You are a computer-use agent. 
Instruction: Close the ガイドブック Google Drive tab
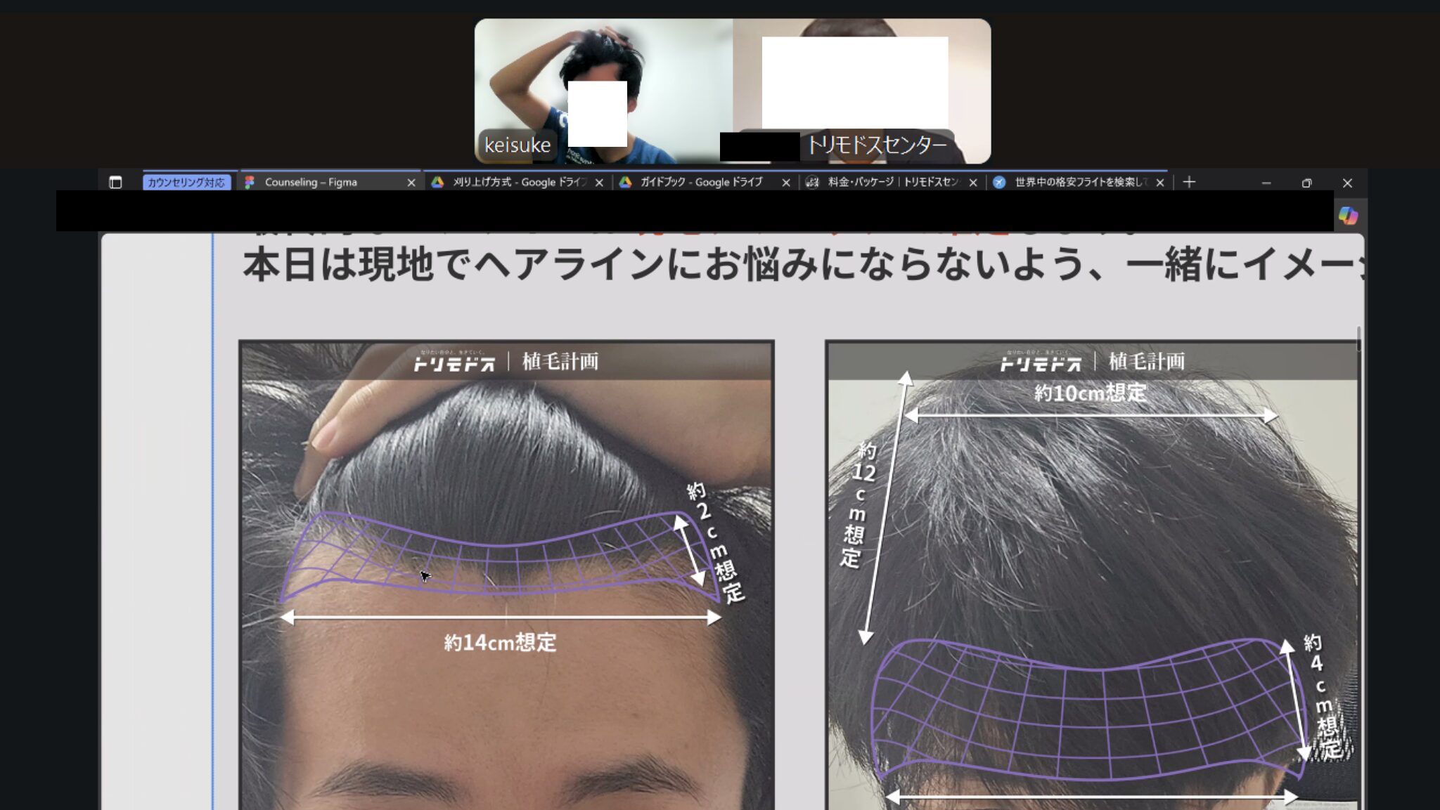coord(786,183)
